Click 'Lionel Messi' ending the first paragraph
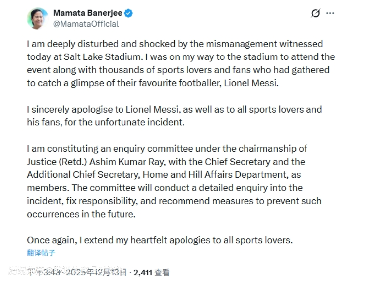Screen dimensions: 367x282 (x=252, y=83)
